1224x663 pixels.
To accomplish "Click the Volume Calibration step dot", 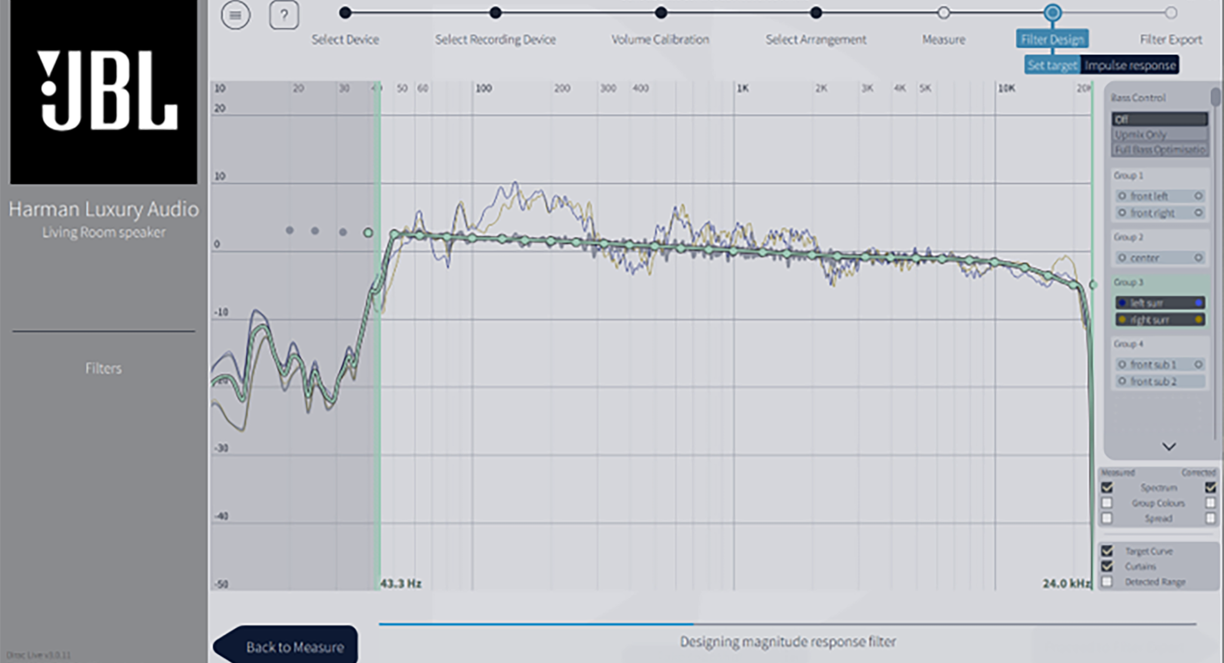I will (660, 13).
